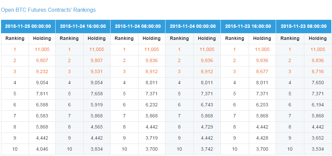Select holding 3,700 in 2015-11-24 08:00:00 column
Screen dimensions: 332x156
(x=151, y=149)
